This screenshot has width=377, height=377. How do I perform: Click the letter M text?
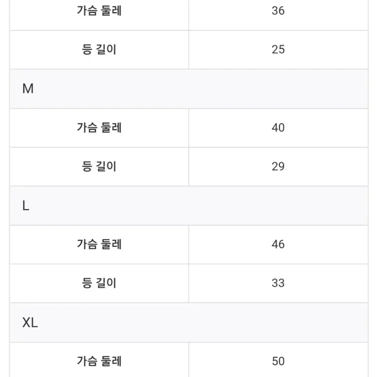[28, 89]
